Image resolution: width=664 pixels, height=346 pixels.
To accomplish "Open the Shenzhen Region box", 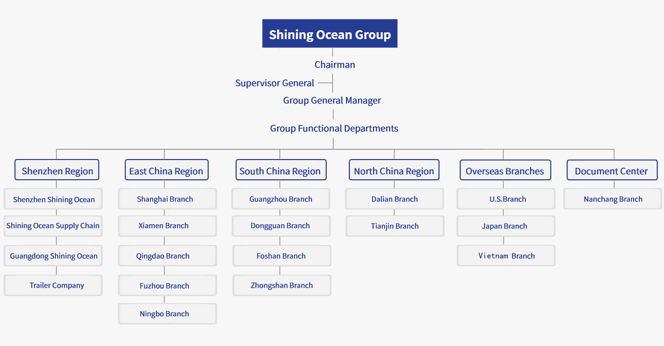I will point(57,171).
